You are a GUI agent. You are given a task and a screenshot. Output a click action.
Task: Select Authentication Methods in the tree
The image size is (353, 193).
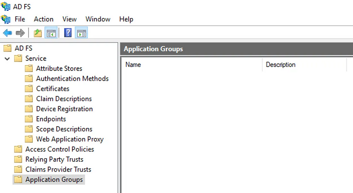coord(72,79)
